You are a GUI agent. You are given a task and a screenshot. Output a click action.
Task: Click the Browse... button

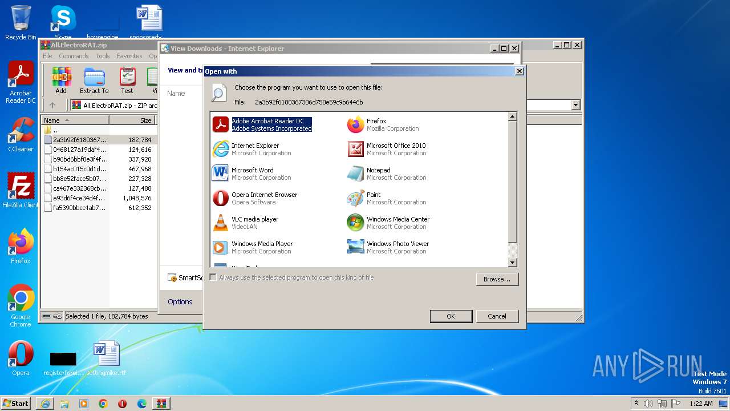(x=497, y=279)
